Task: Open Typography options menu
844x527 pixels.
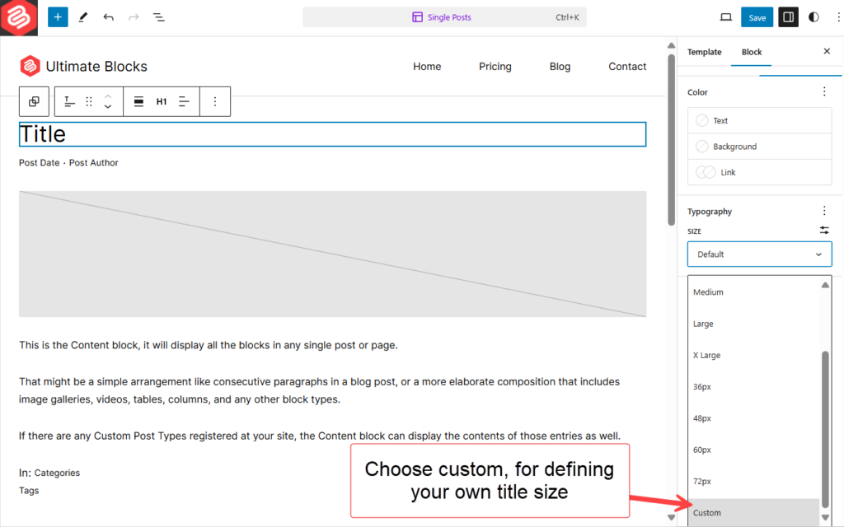Action: (x=824, y=211)
